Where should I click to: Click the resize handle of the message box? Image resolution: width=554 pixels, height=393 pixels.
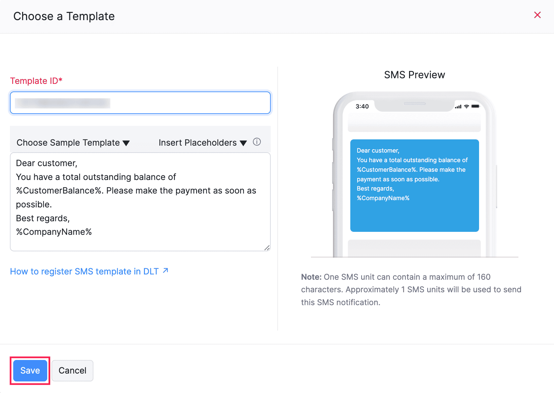click(x=267, y=248)
